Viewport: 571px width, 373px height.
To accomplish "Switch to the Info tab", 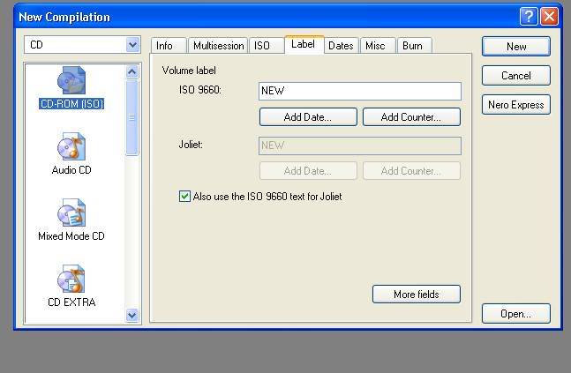I will tap(165, 46).
